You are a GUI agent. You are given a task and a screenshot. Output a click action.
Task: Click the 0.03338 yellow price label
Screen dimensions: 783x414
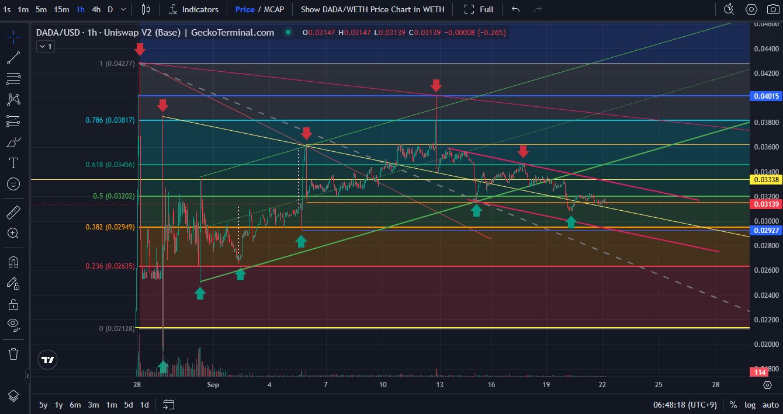pyautogui.click(x=765, y=180)
